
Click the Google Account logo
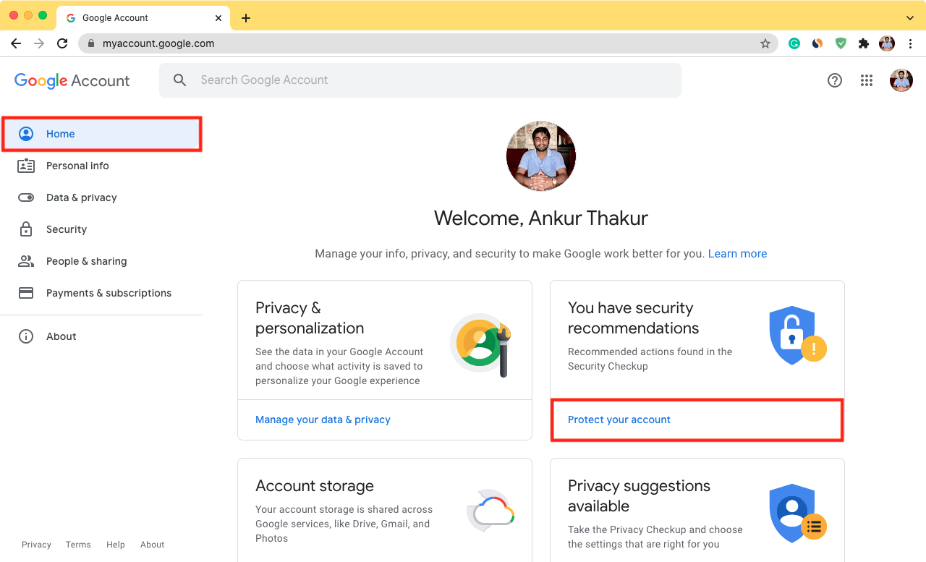[72, 80]
